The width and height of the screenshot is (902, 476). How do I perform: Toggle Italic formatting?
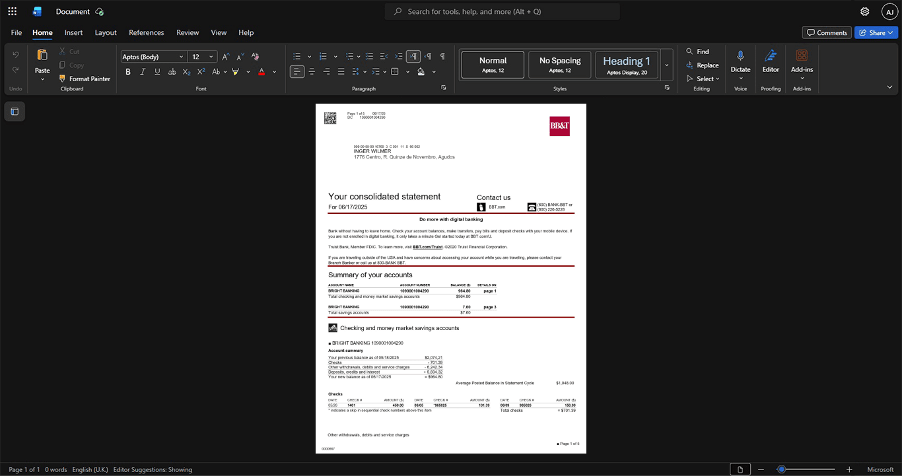pos(143,71)
